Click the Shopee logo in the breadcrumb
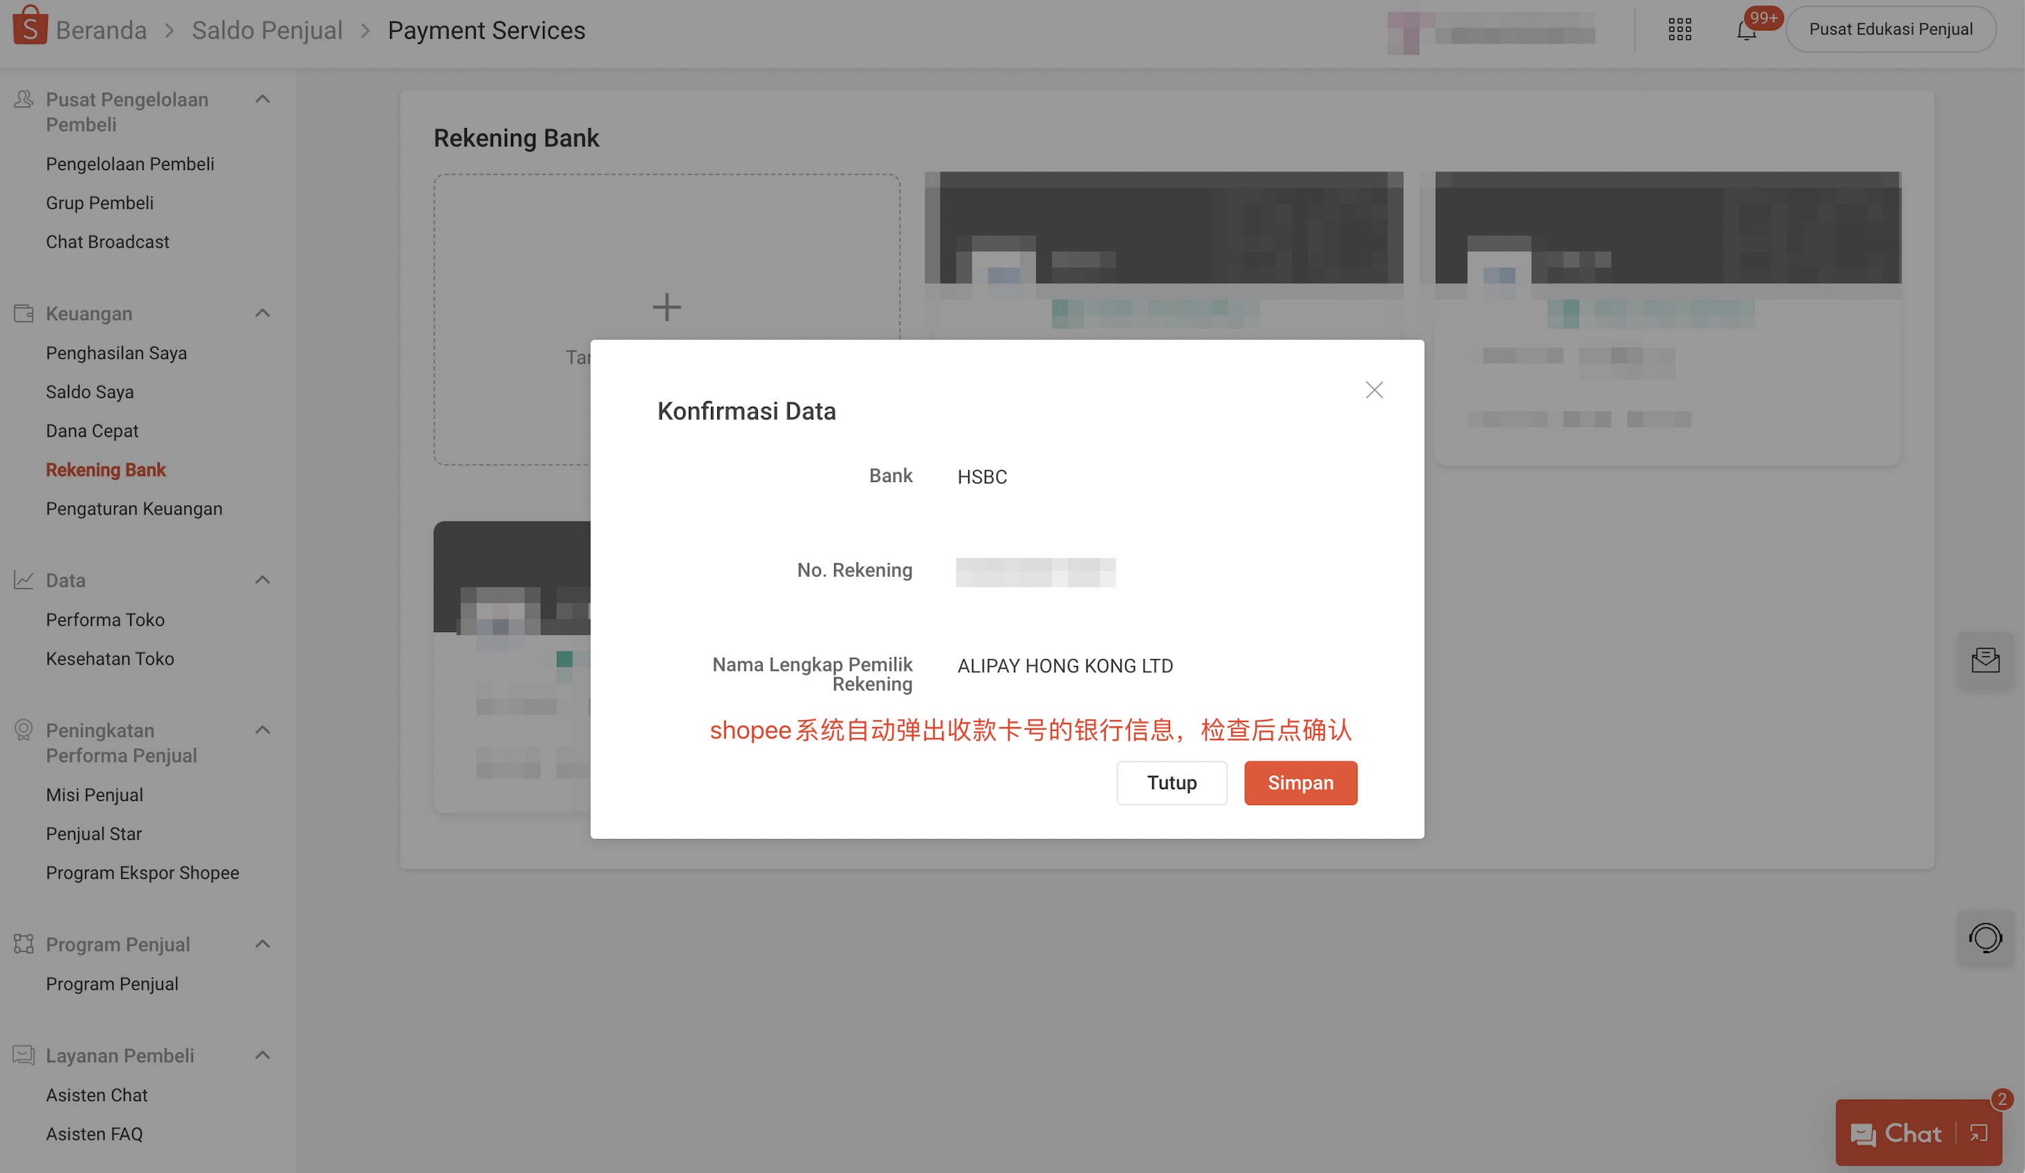 tap(29, 29)
